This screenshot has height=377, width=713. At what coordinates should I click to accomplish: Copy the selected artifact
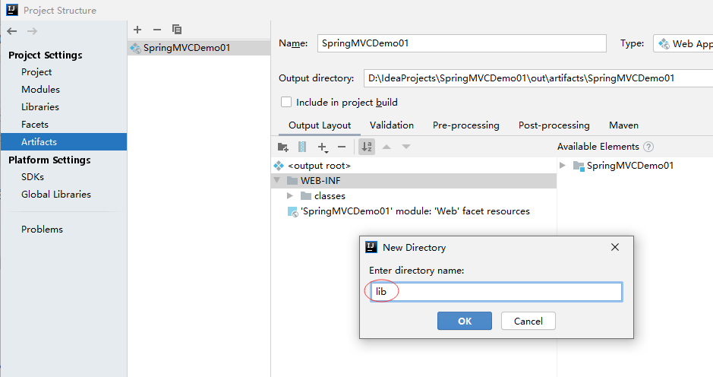[x=177, y=30]
